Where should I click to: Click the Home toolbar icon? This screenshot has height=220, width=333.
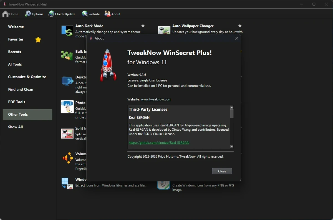[x=5, y=14]
